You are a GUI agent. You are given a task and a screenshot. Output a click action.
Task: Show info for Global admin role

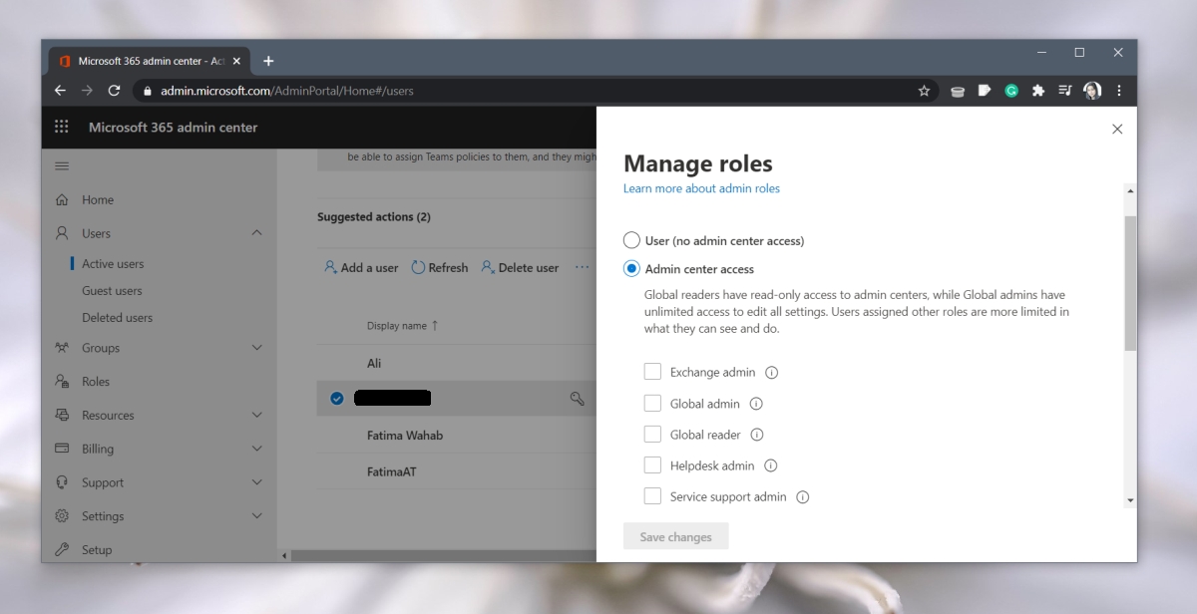pyautogui.click(x=756, y=404)
